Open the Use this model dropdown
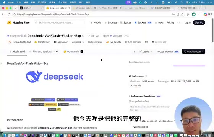Image resolution: width=214 pixels, height=137 pixels. click(193, 51)
